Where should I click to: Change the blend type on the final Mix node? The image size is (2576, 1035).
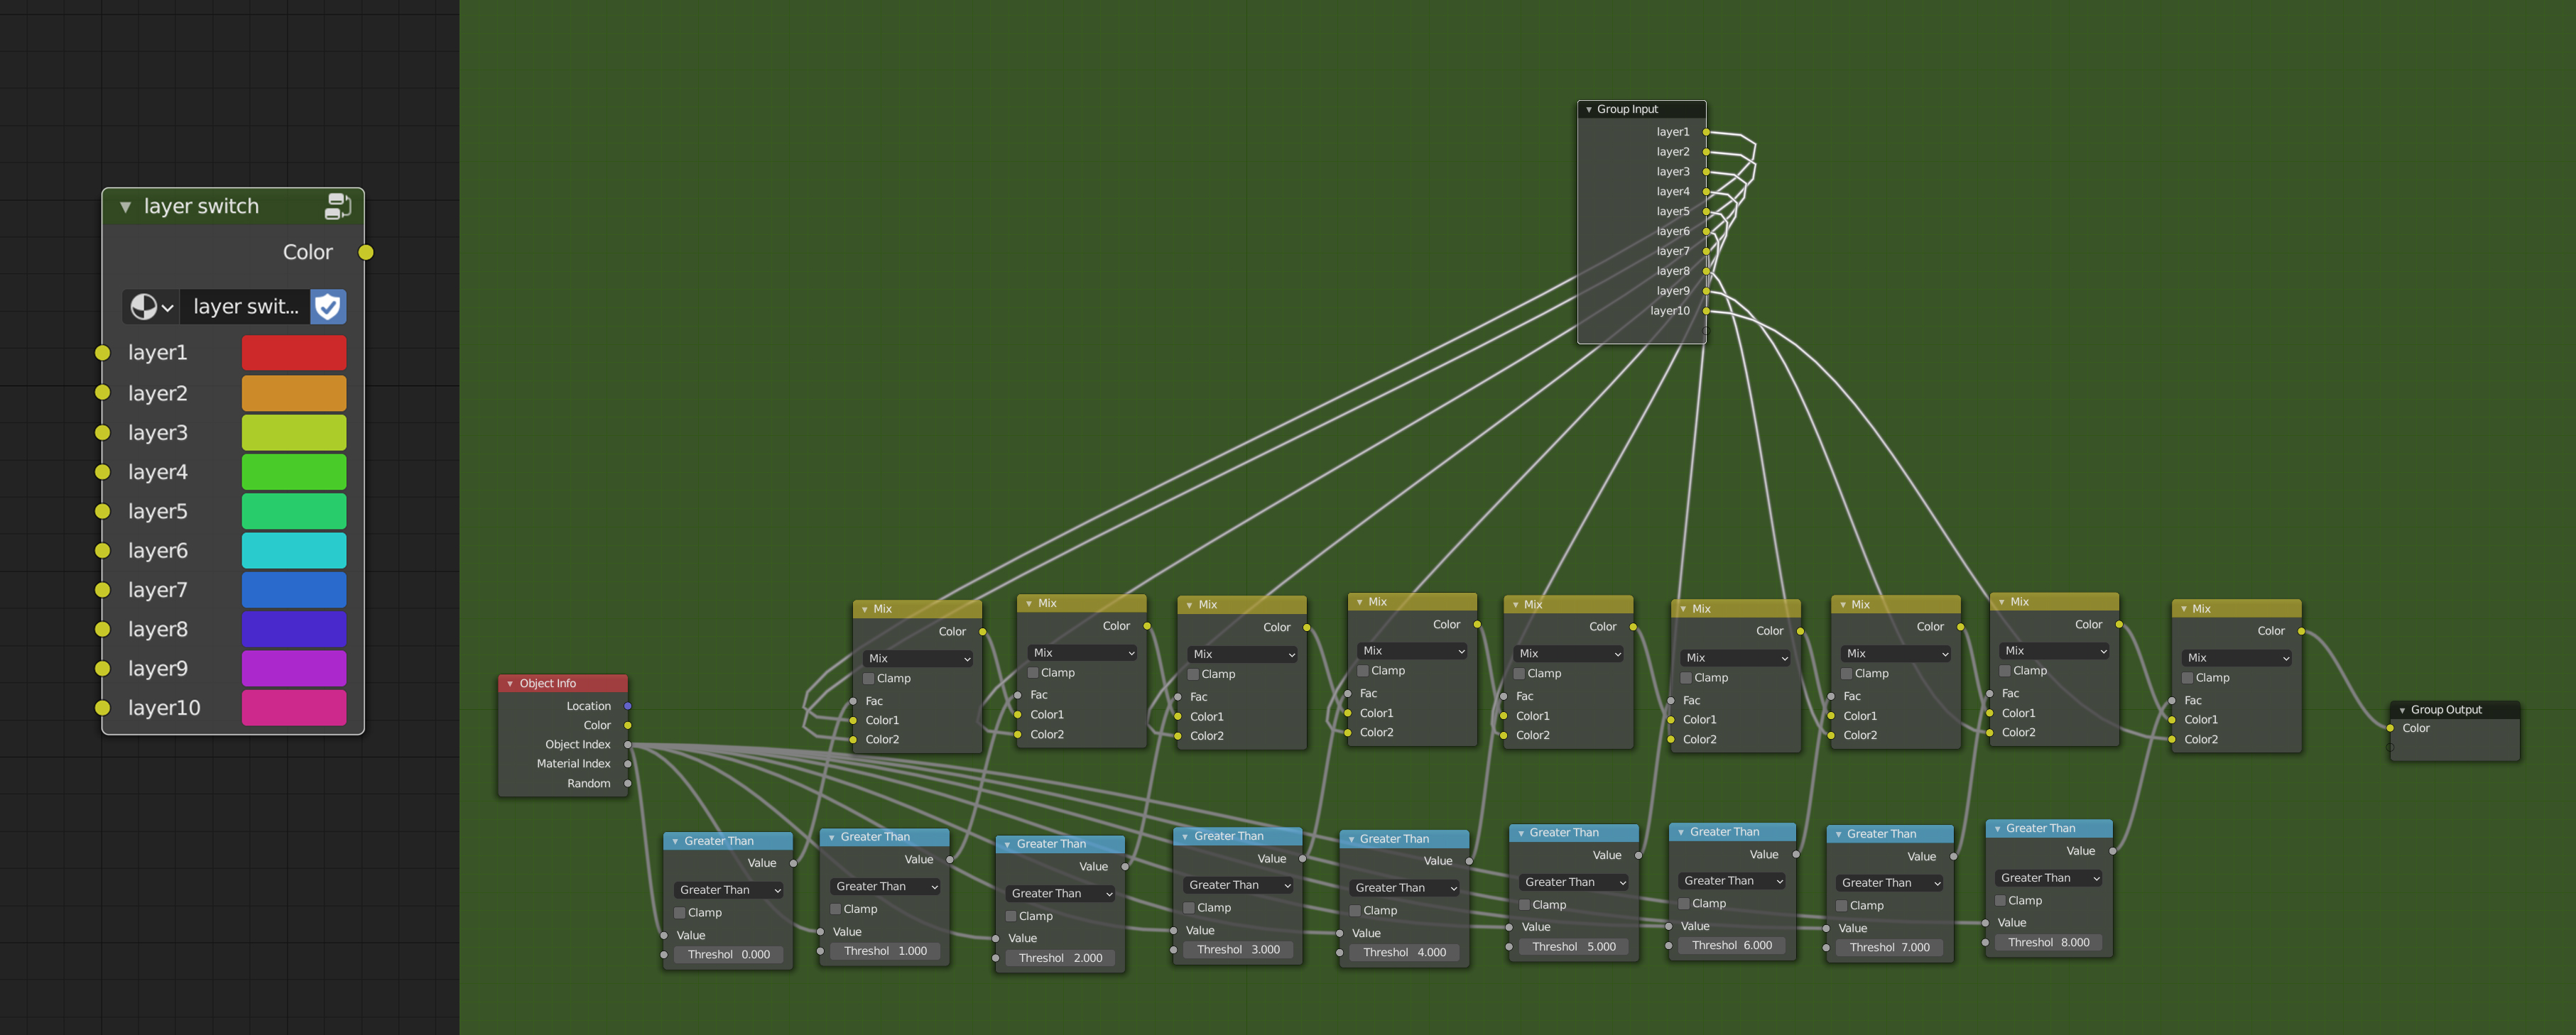coord(2236,657)
